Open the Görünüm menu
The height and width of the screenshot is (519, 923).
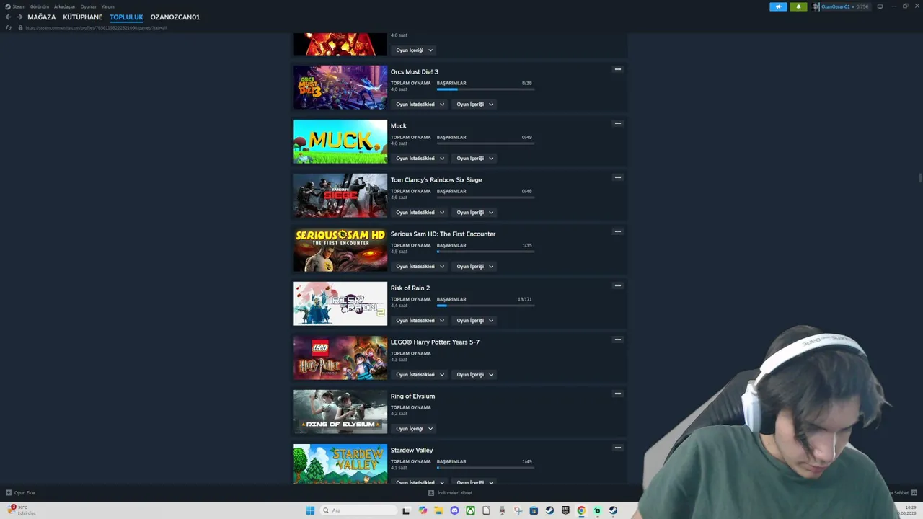coord(40,6)
